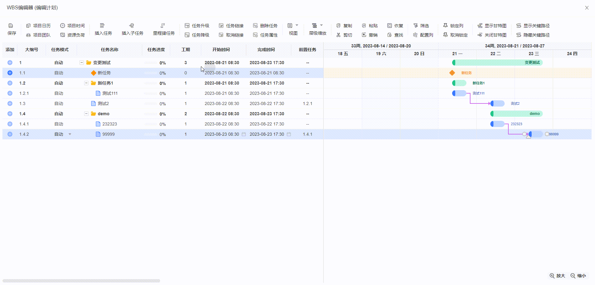Open task mode dropdown for row 1.4.2

70,134
